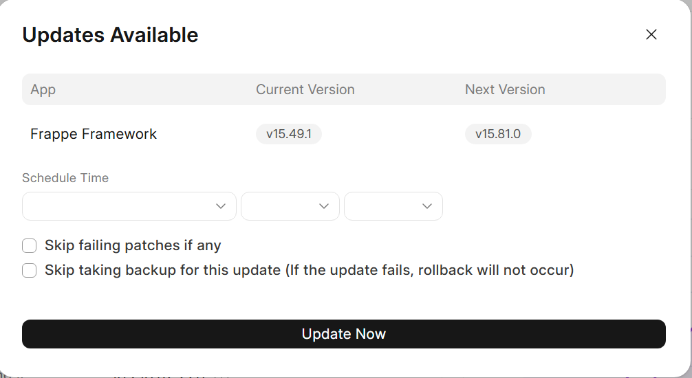Enable Skip failing patches if any checkbox
This screenshot has height=378, width=692.
coord(30,246)
